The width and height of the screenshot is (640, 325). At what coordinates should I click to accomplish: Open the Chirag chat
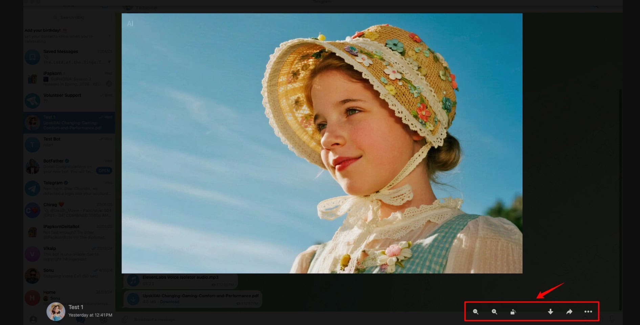tap(69, 210)
